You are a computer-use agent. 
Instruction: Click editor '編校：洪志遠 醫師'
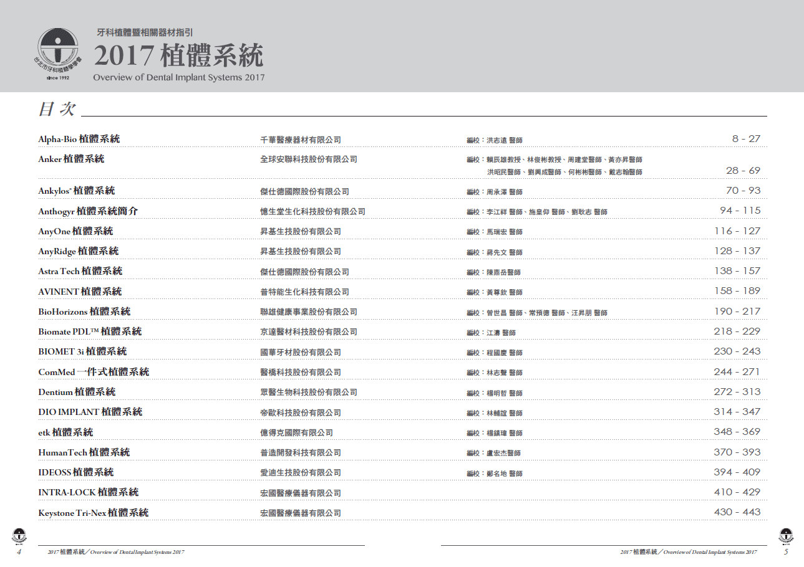495,141
